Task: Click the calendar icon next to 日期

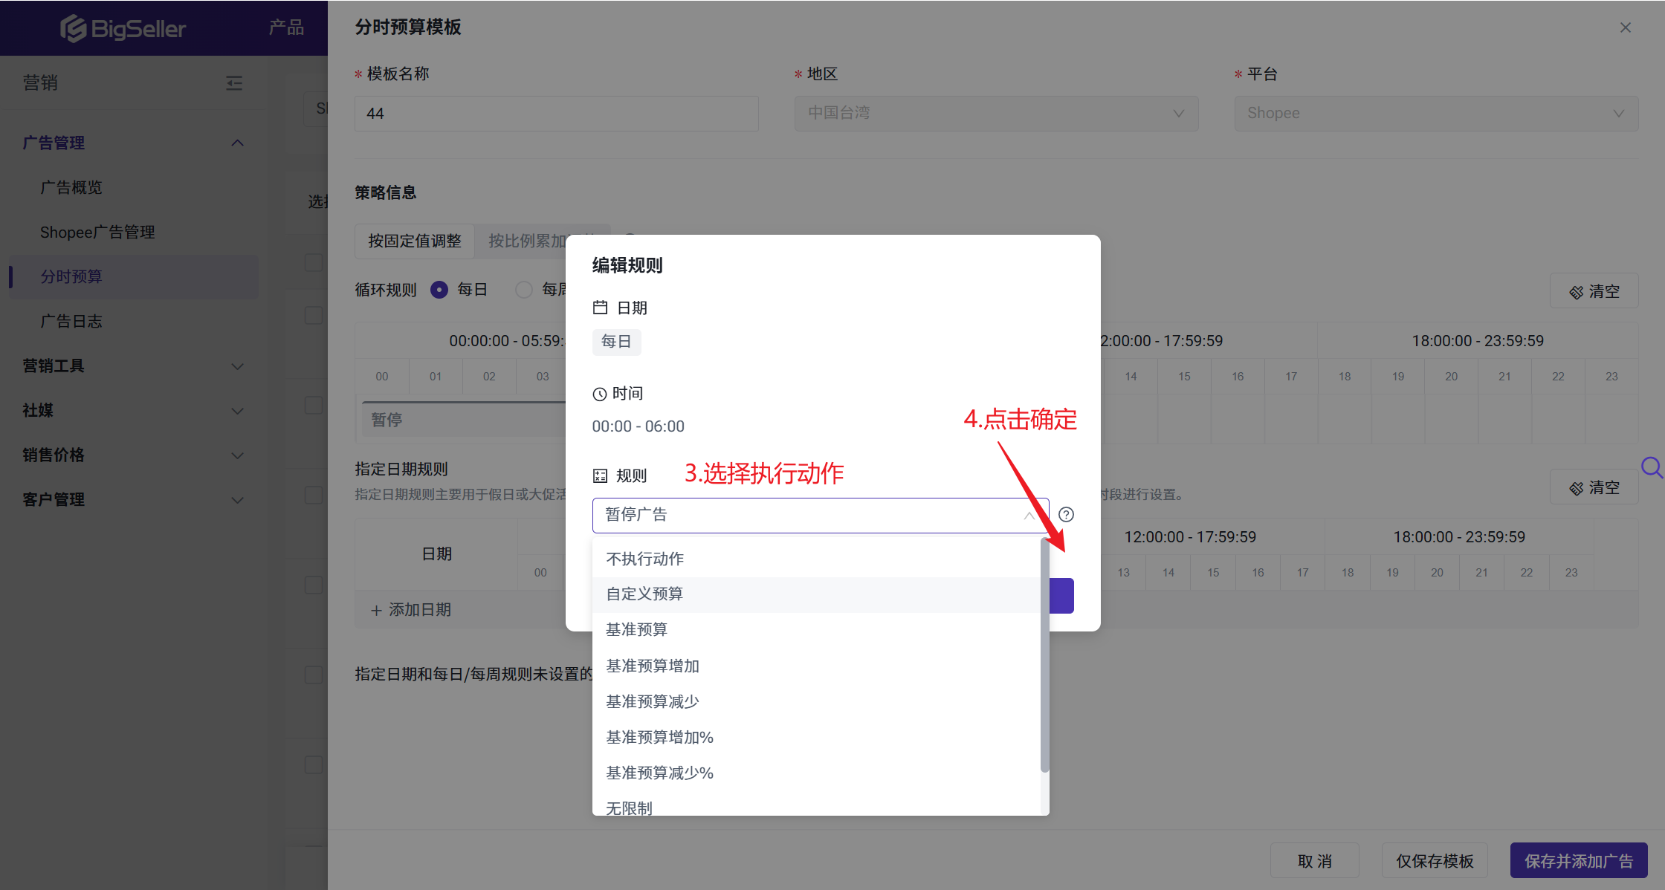Action: pos(600,308)
